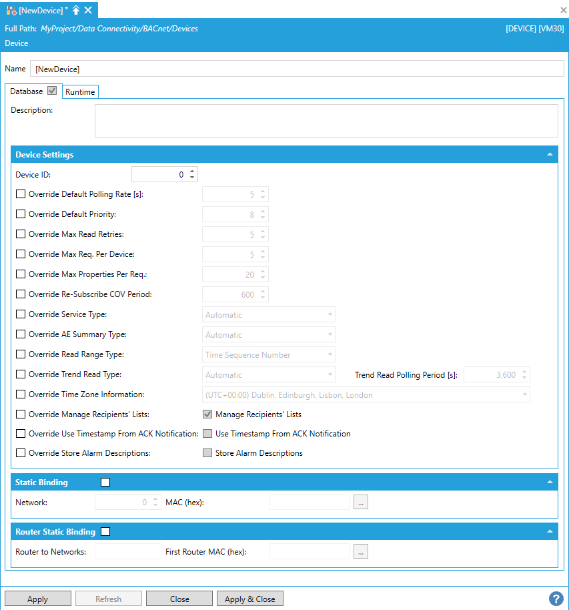Select the Database tab
This screenshot has height=610, width=569.
click(26, 91)
